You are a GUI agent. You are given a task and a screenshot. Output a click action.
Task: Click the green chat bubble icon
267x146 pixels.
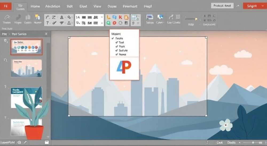tap(108, 23)
